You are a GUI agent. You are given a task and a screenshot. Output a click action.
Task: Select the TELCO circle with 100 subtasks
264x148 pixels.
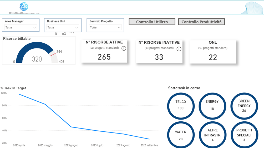(x=181, y=105)
